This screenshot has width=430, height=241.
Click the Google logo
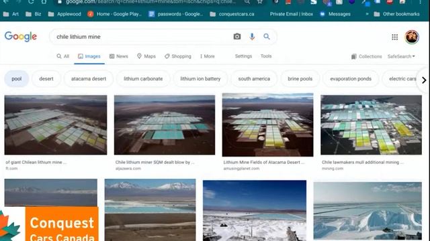[x=21, y=37]
